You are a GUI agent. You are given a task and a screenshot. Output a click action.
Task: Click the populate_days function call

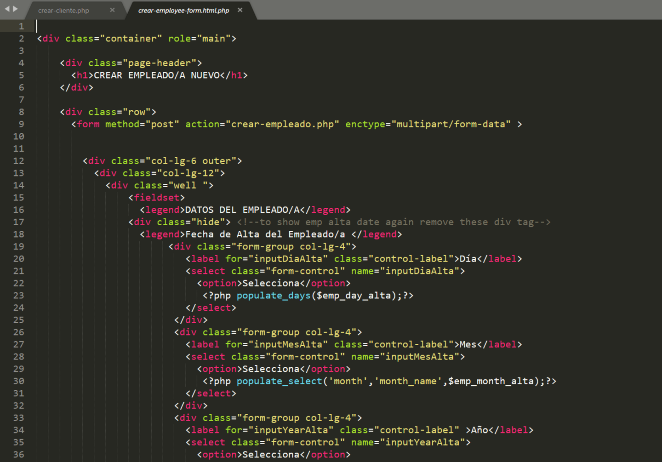274,296
